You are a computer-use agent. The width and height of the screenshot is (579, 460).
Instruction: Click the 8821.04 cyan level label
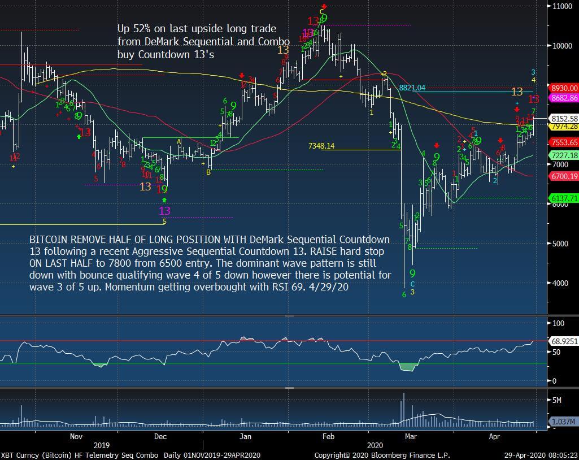pos(412,88)
